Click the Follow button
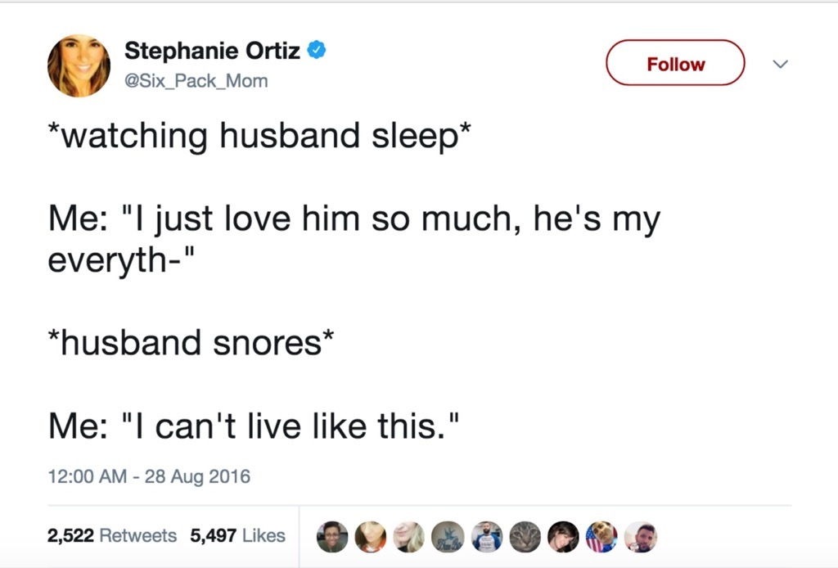This screenshot has height=568, width=838. pyautogui.click(x=674, y=63)
